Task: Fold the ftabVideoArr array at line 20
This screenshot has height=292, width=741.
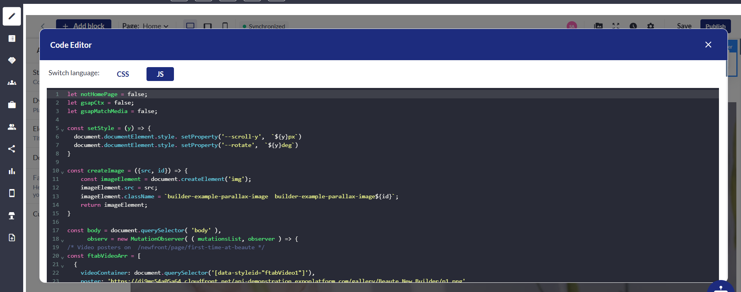Action: point(62,258)
